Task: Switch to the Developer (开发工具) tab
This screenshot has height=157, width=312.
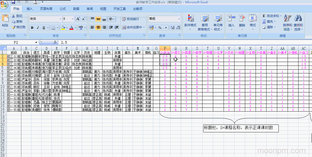Action: point(120,9)
